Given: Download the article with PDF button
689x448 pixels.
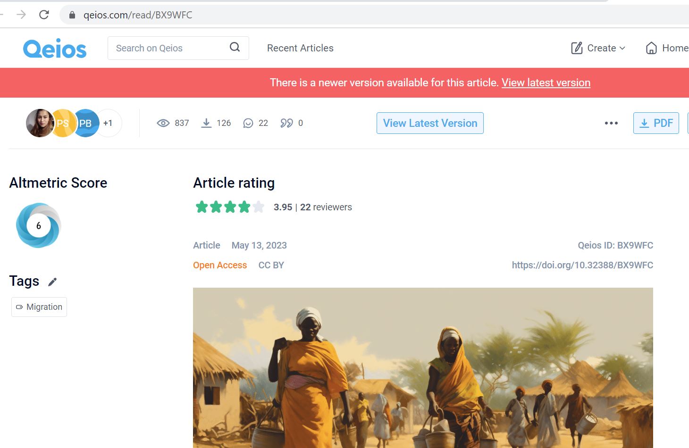Looking at the screenshot, I should 656,123.
